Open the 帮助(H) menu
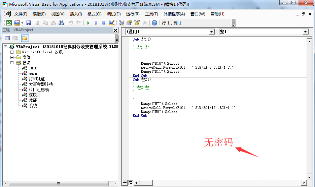 [x=217, y=14]
